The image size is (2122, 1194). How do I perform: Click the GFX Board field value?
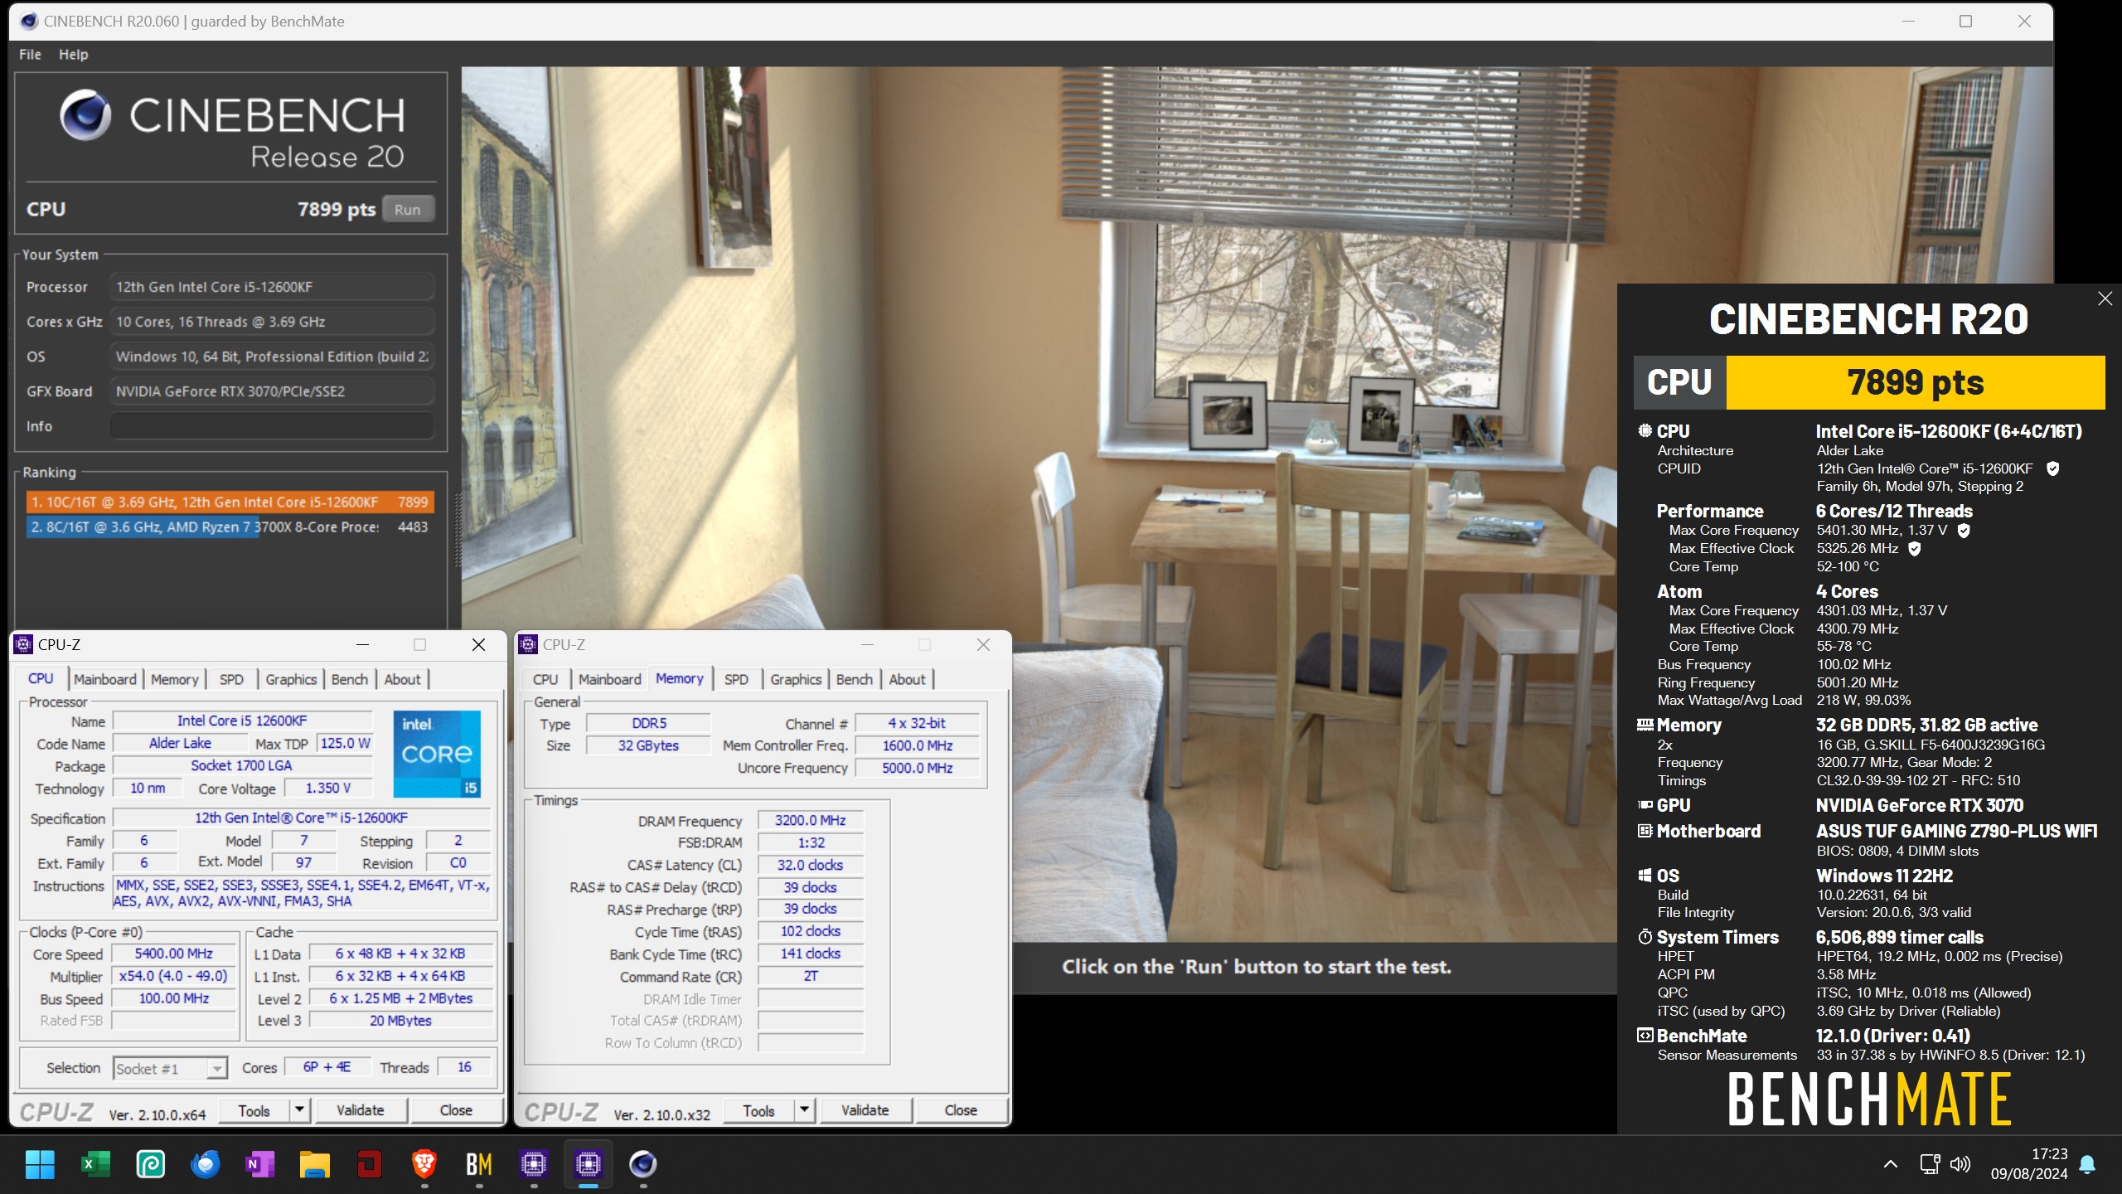(x=272, y=391)
